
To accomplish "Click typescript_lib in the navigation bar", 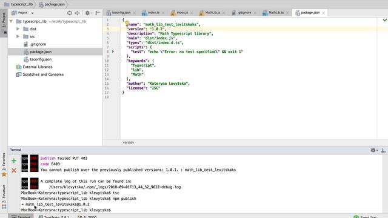I will tap(19, 4).
